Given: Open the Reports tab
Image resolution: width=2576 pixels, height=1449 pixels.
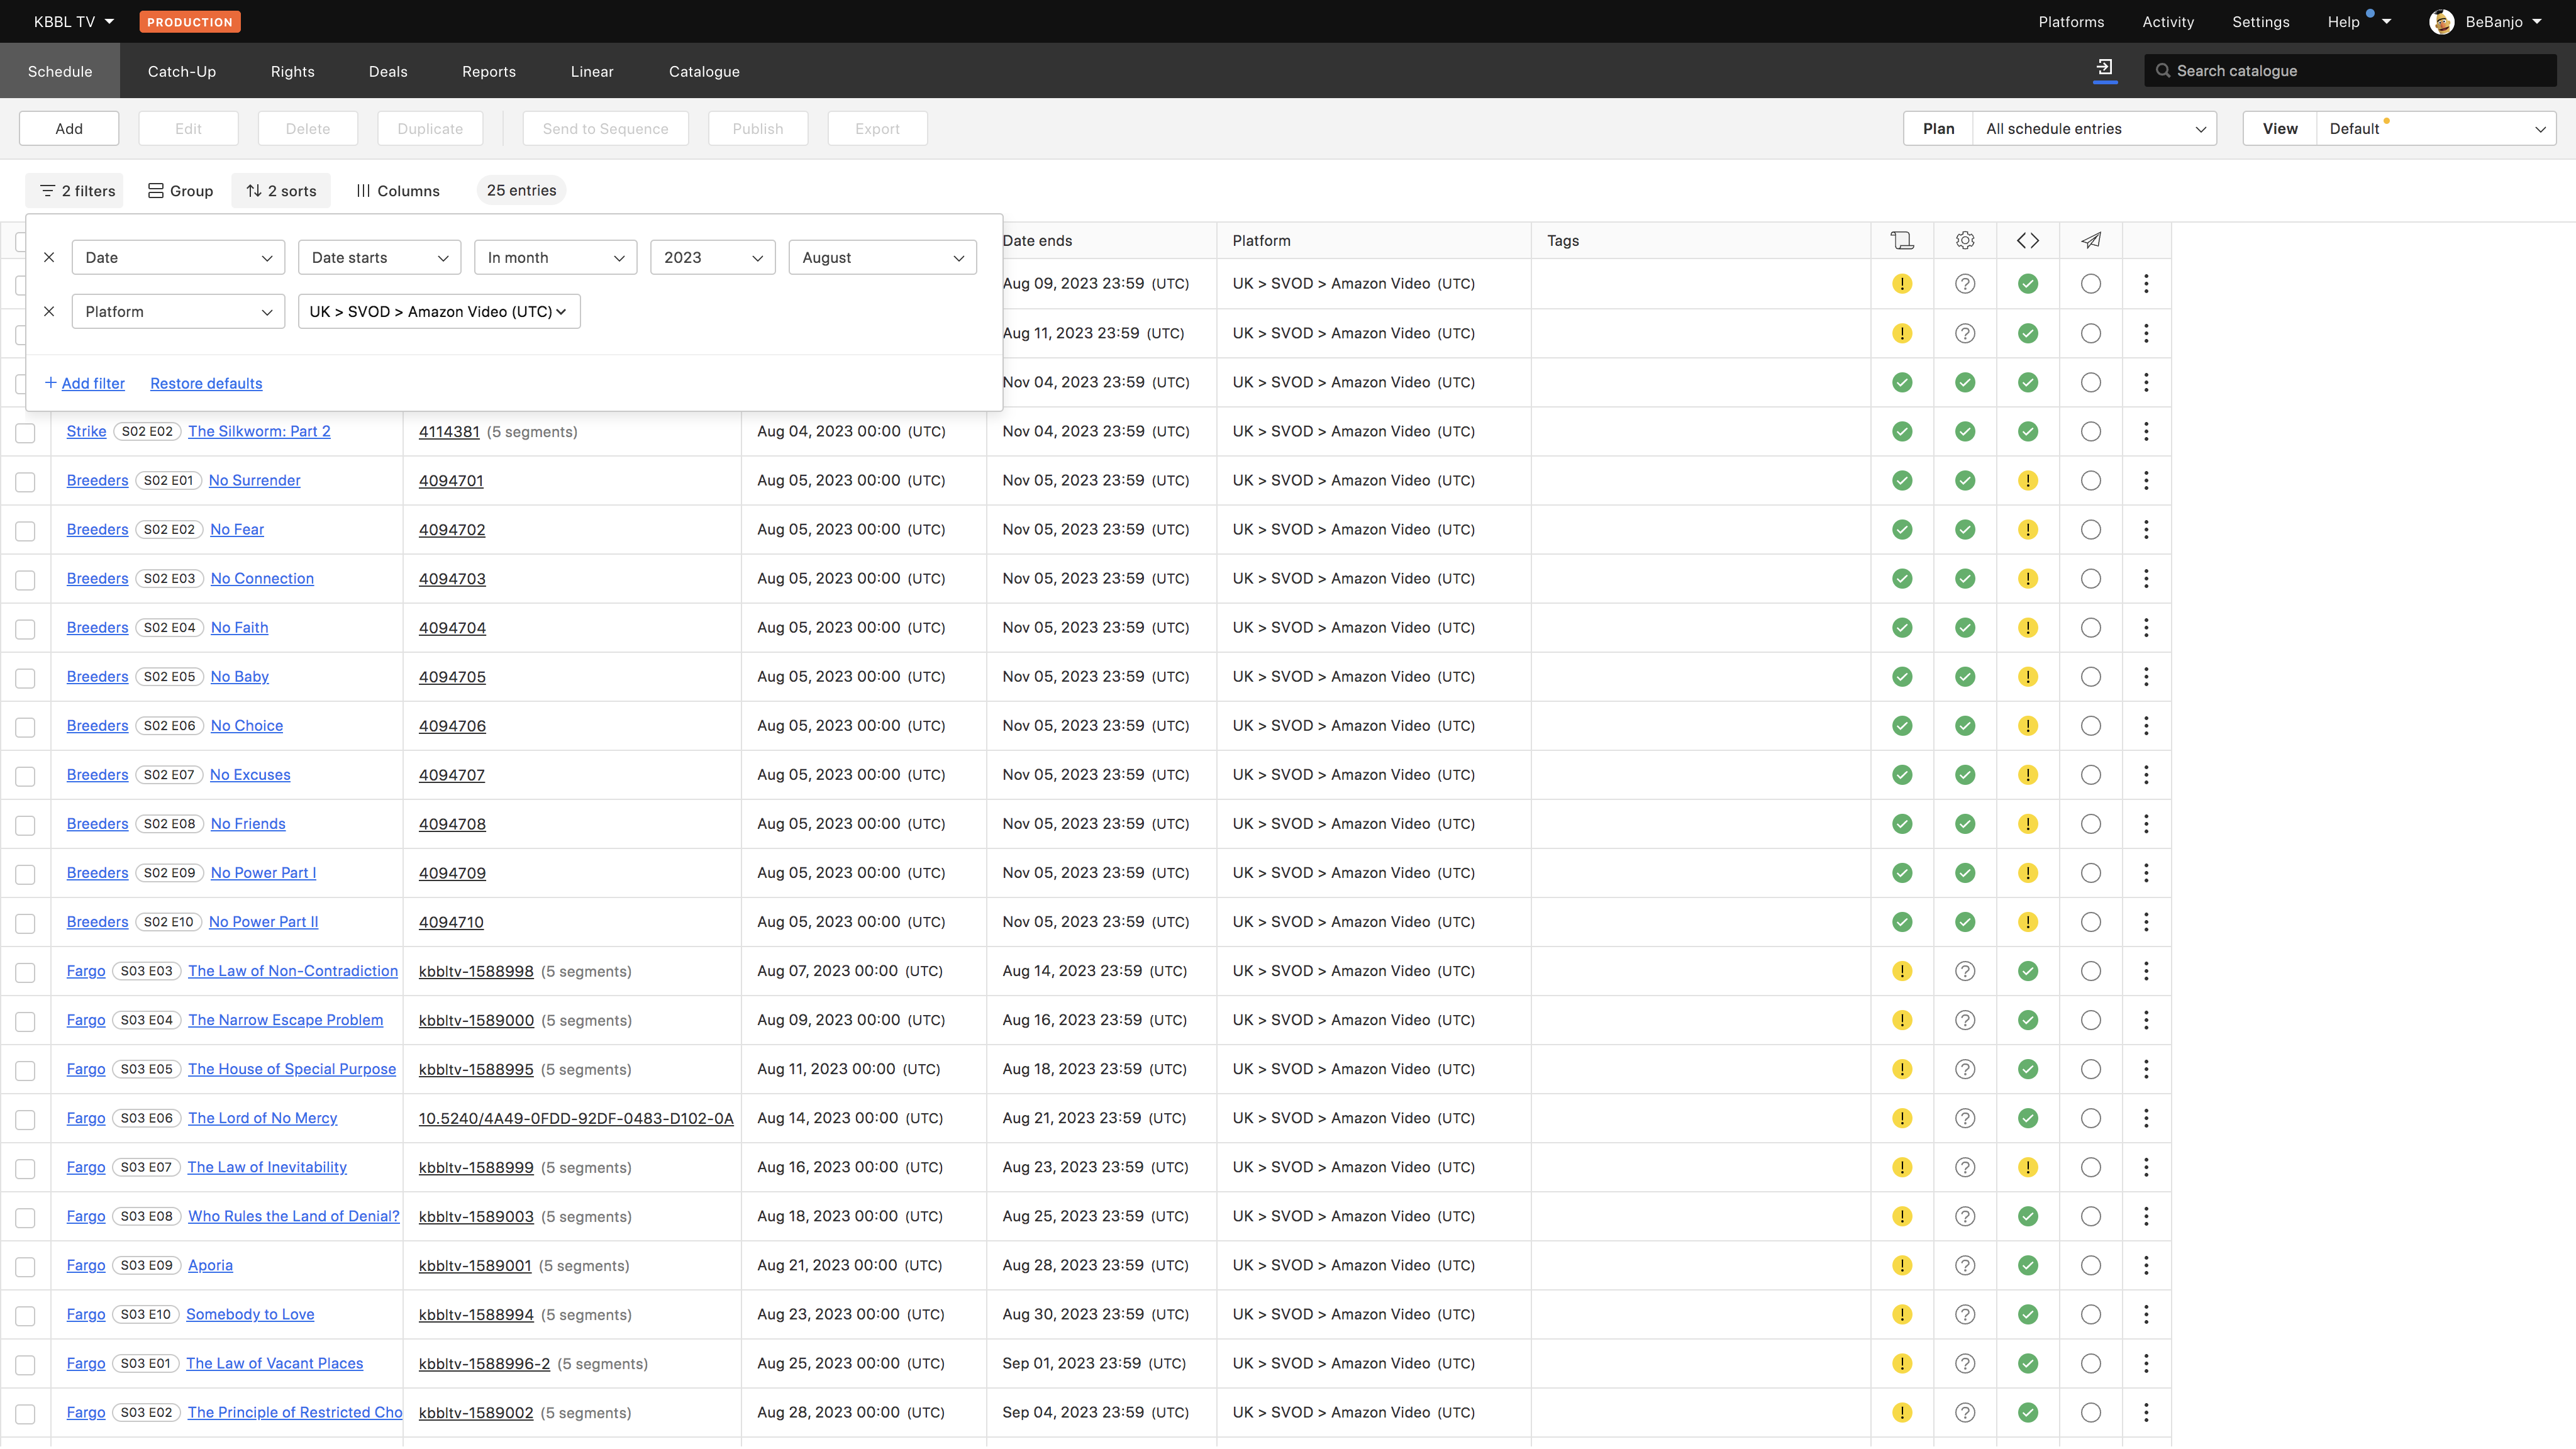Looking at the screenshot, I should (488, 71).
